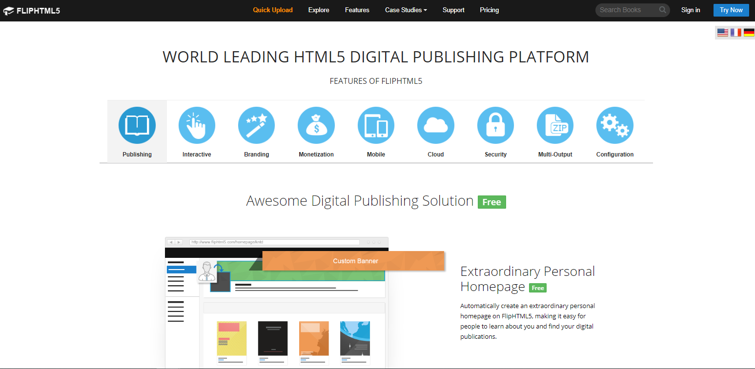755x369 pixels.
Task: Open Quick Upload in the navigation
Action: point(273,10)
